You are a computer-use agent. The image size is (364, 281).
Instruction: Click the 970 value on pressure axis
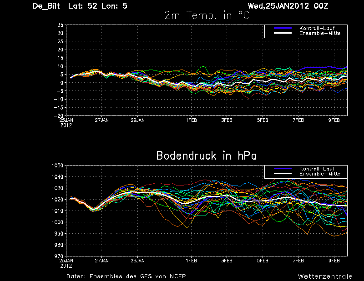[x=59, y=256]
